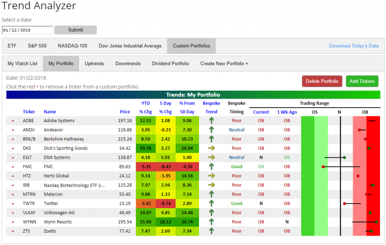386x245 pixels.
Task: Click the red Delete Portfolio button
Action: (x=322, y=81)
